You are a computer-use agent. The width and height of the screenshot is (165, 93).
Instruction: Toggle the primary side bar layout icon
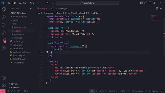(142, 3)
